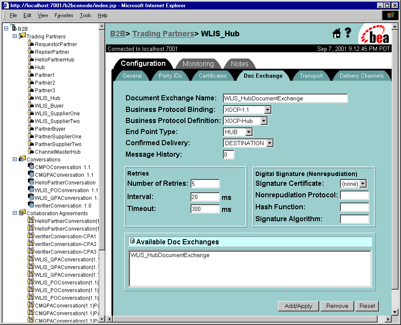This screenshot has width=401, height=325.
Task: Click the Conversations folder icon in tree
Action: coord(22,159)
